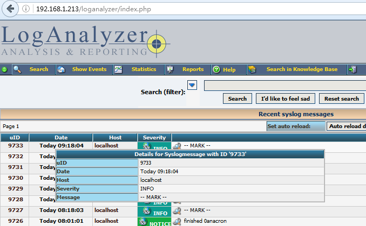The height and width of the screenshot is (226, 366).
Task: Click the green status circle icon
Action: tap(4, 69)
